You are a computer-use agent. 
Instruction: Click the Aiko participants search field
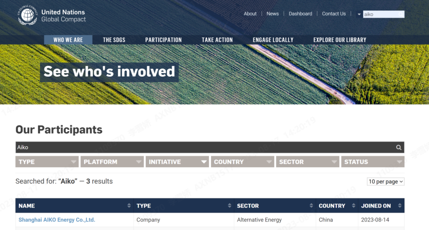point(201,147)
